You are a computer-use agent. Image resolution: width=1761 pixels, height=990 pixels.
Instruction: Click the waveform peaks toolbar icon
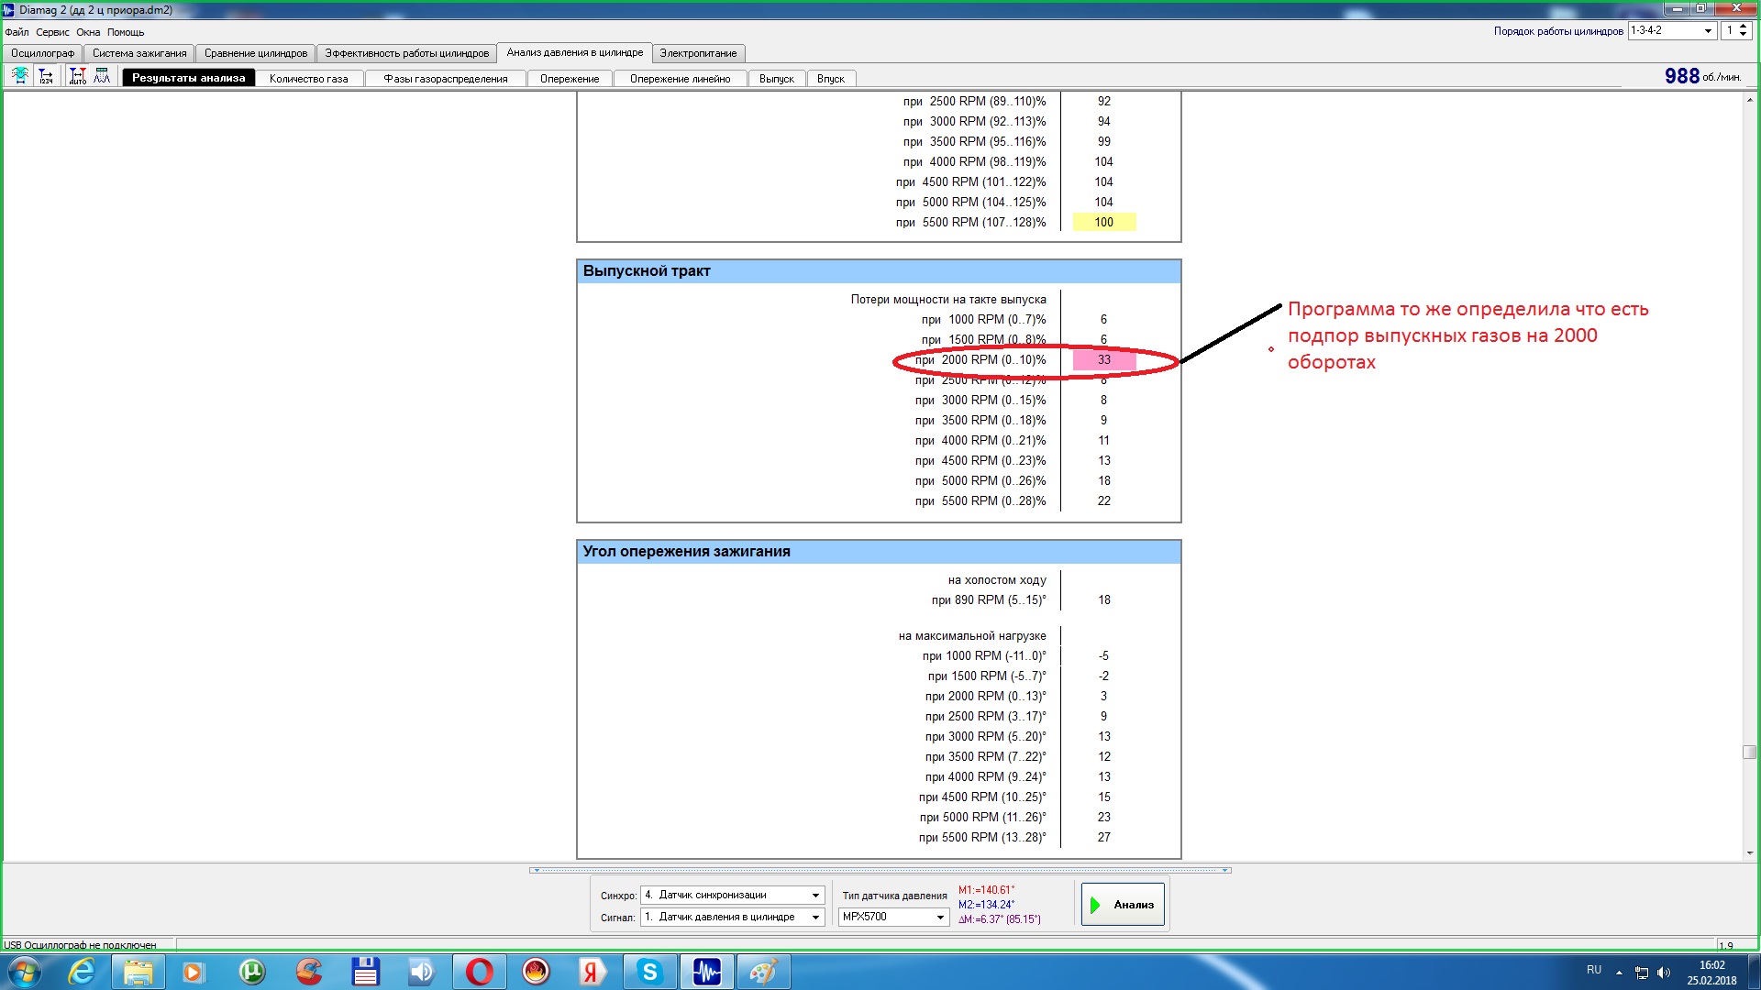(x=102, y=76)
